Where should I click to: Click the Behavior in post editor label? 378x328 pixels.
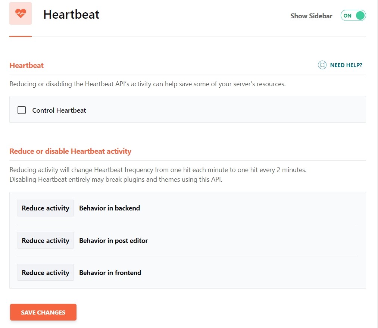113,241
